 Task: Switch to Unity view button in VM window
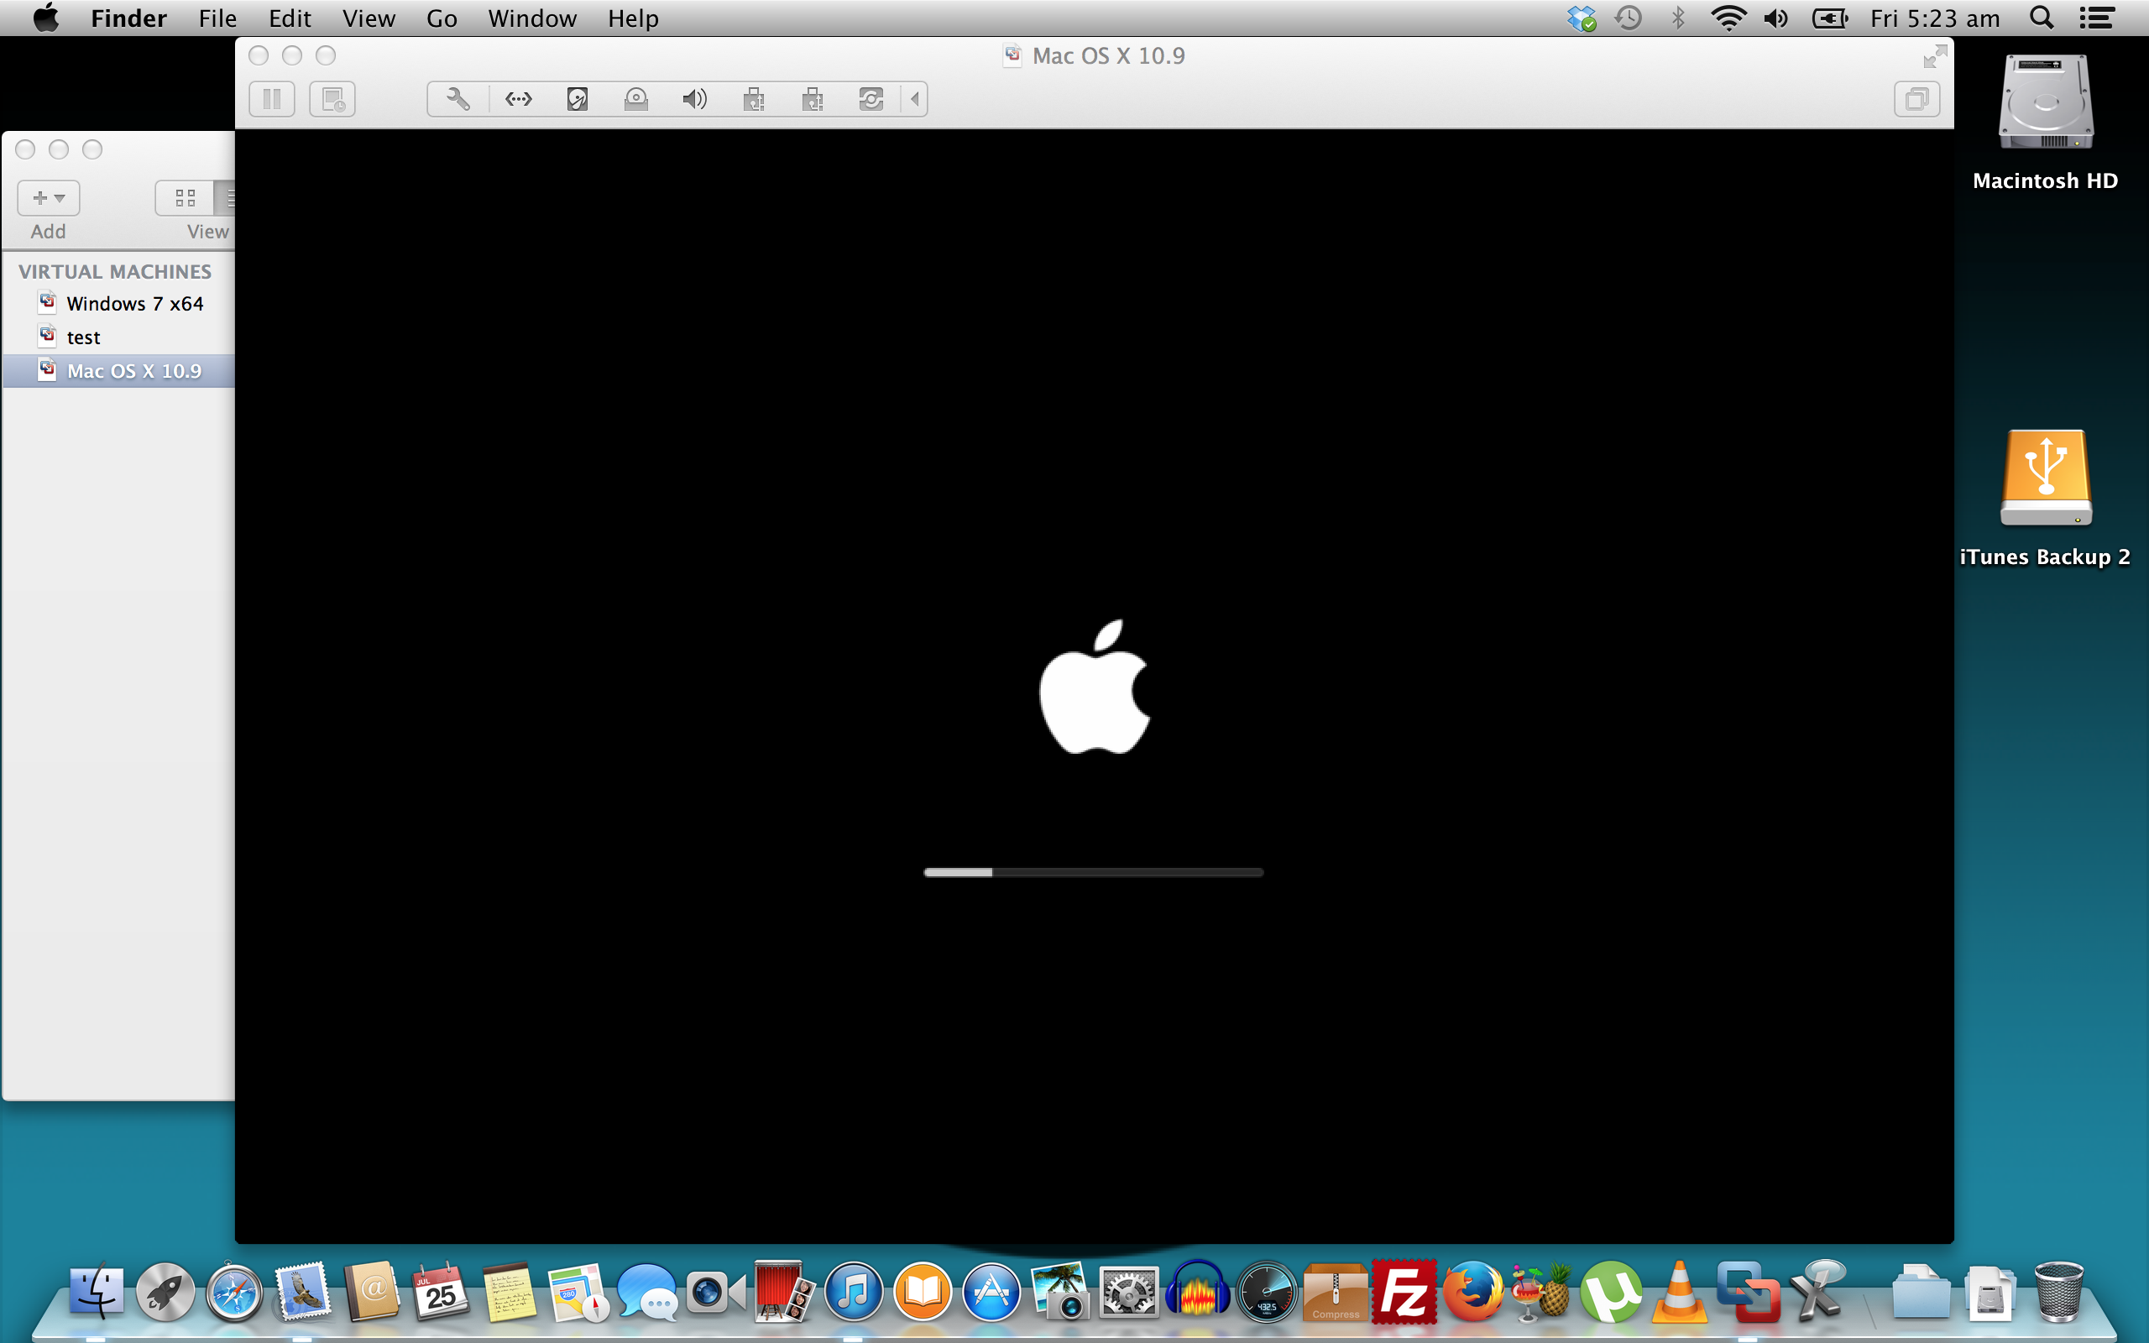(1916, 98)
